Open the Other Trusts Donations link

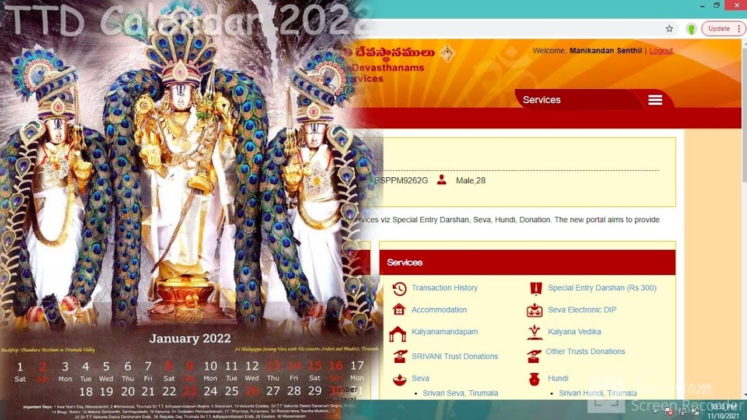pyautogui.click(x=585, y=351)
